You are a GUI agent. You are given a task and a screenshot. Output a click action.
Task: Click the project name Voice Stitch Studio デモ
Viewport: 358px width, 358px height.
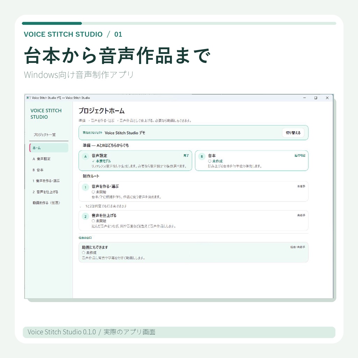coord(125,133)
